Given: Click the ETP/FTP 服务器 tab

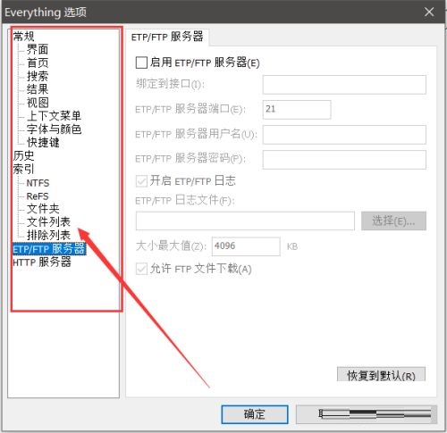Looking at the screenshot, I should pos(167,37).
